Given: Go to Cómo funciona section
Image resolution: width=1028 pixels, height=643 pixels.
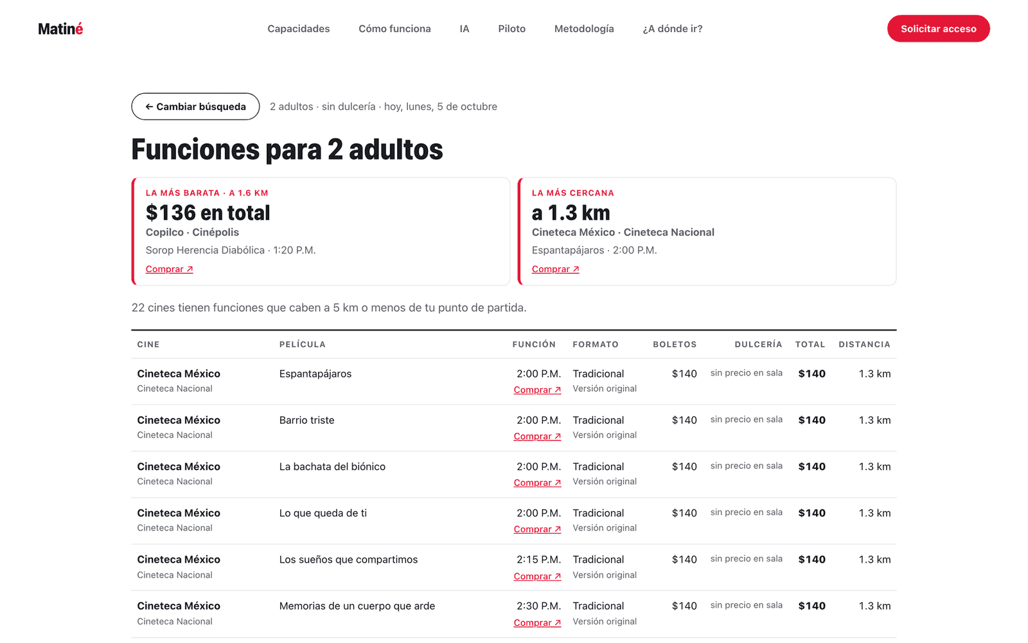Looking at the screenshot, I should point(394,29).
